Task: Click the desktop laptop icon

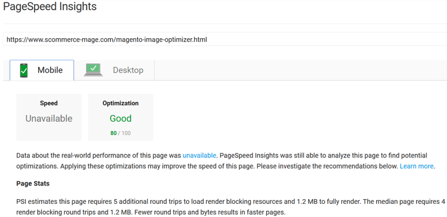Action: tap(94, 70)
